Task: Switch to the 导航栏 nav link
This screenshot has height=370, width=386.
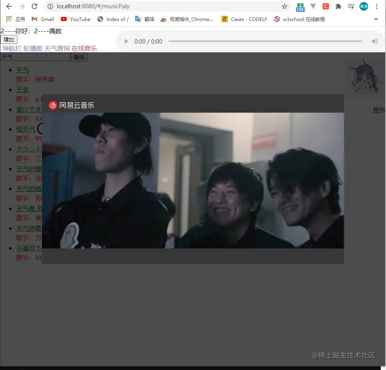Action: click(12, 48)
